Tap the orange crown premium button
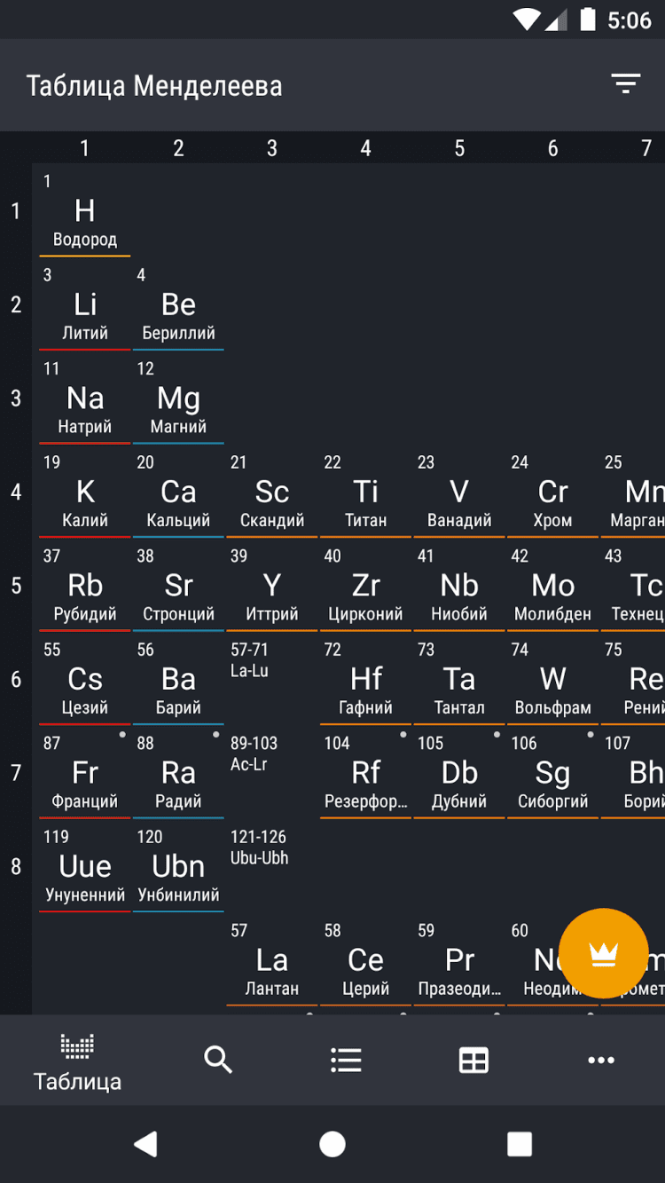The height and width of the screenshot is (1183, 665). point(604,953)
